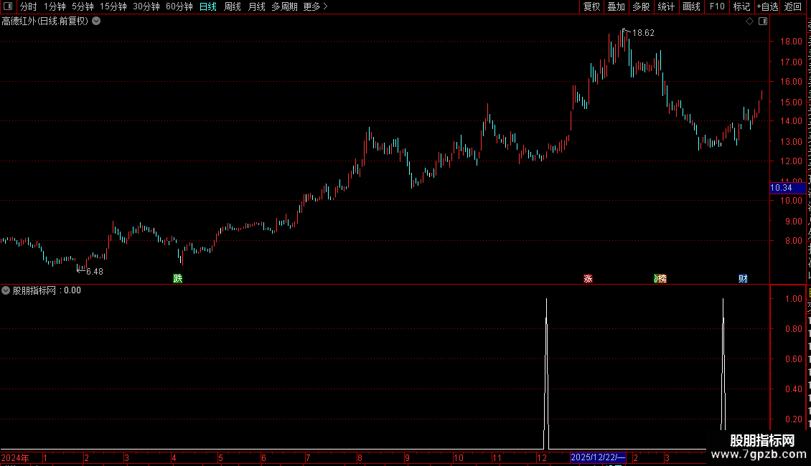Open the 复权 adjustment option
Image resolution: width=811 pixels, height=466 pixels.
click(591, 6)
